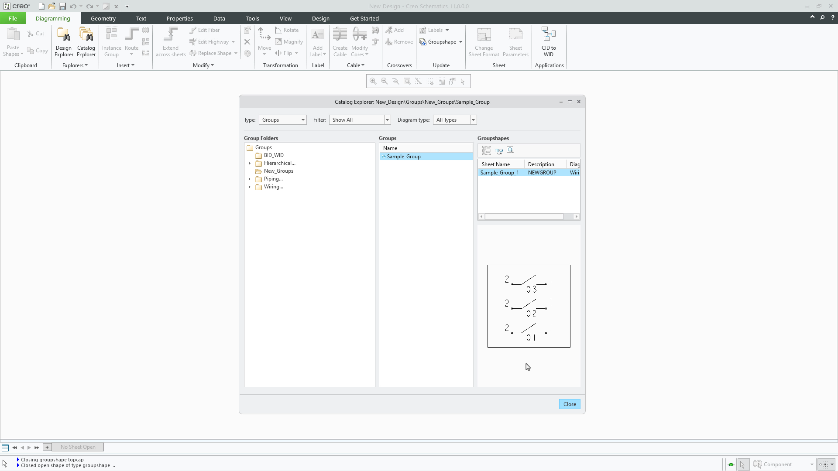The height and width of the screenshot is (471, 838).
Task: Open the Type dropdown showing Groups
Action: pos(303,119)
